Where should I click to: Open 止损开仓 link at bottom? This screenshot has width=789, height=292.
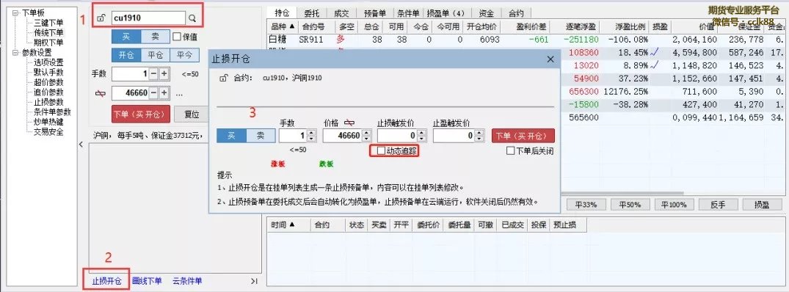(106, 281)
